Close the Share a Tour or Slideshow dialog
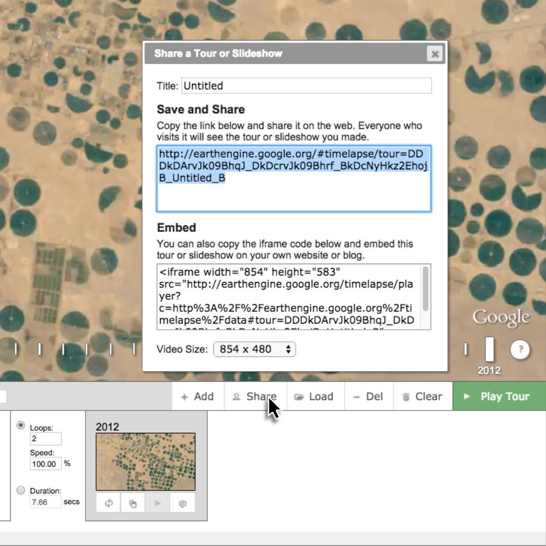The image size is (546, 546). click(x=435, y=54)
